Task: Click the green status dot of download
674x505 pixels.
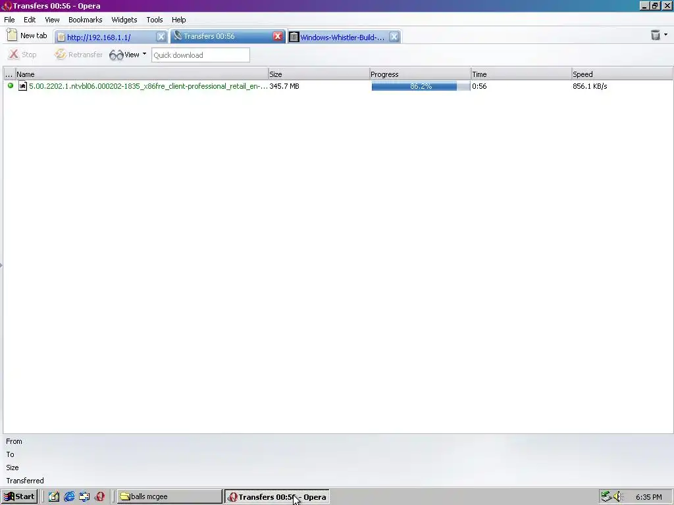Action: (11, 85)
